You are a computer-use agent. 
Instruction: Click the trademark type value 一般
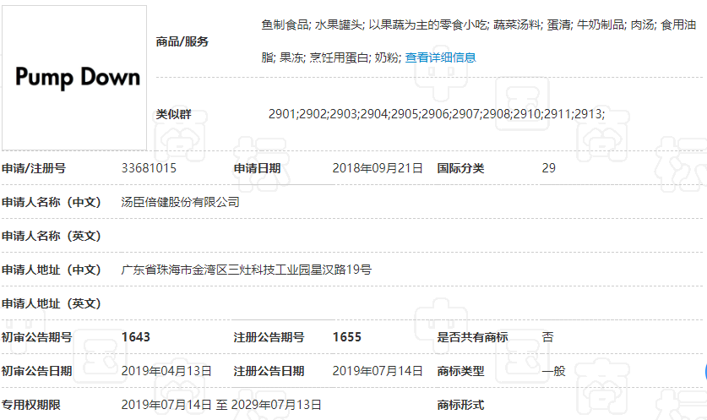pos(554,371)
